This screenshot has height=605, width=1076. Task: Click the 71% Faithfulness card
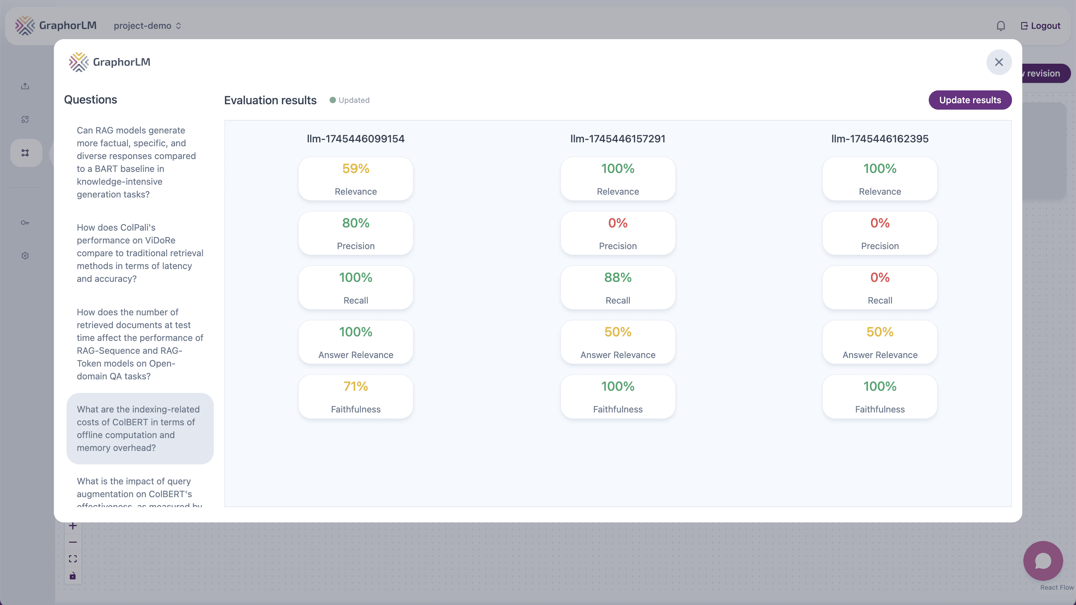tap(355, 396)
